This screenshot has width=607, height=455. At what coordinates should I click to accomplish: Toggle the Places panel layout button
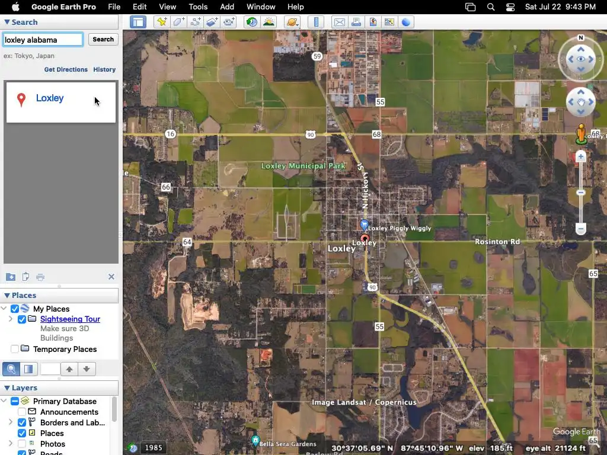coord(28,369)
